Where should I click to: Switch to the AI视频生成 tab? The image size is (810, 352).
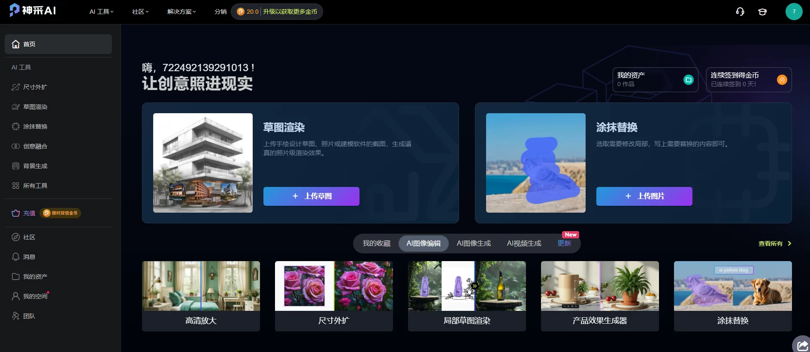[x=524, y=244]
